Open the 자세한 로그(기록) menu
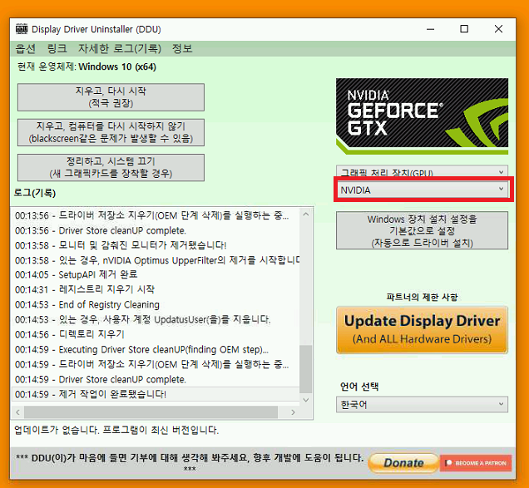The image size is (529, 488). [120, 48]
